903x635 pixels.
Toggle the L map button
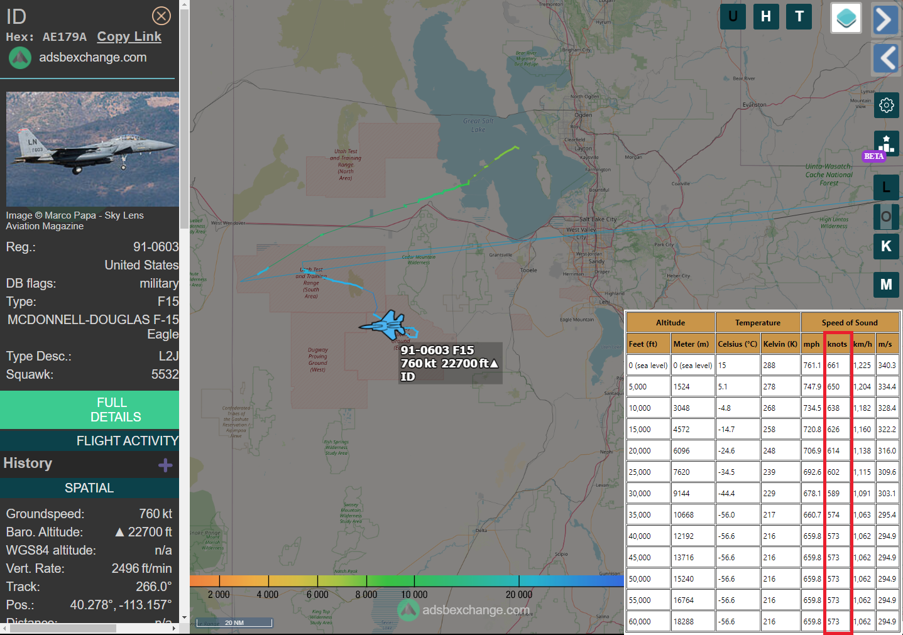point(886,187)
